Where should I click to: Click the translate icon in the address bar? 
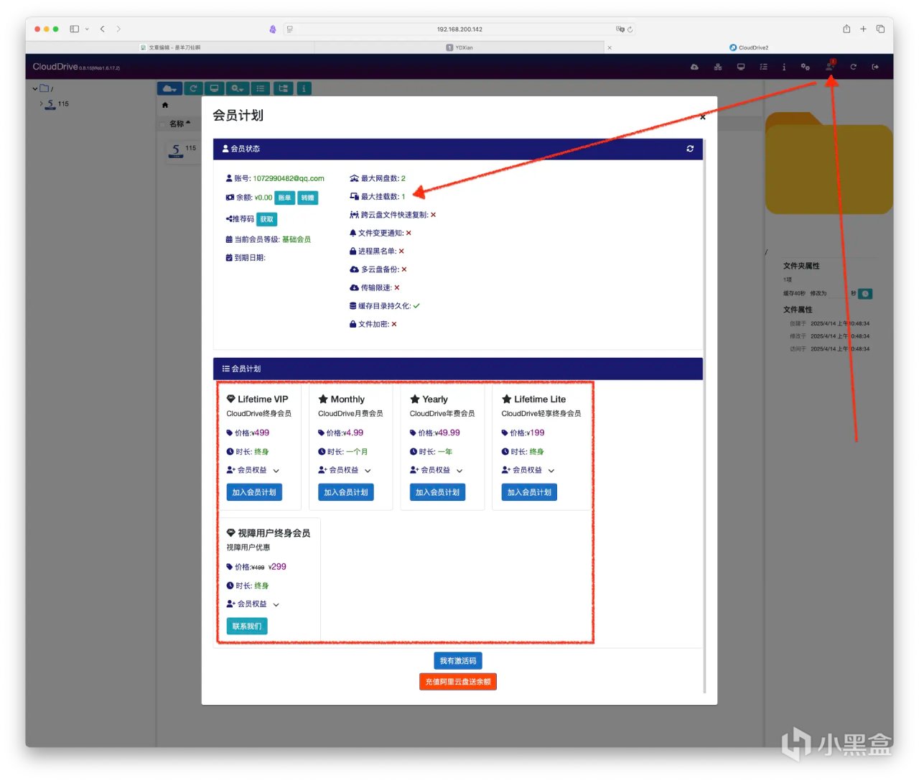click(x=620, y=29)
